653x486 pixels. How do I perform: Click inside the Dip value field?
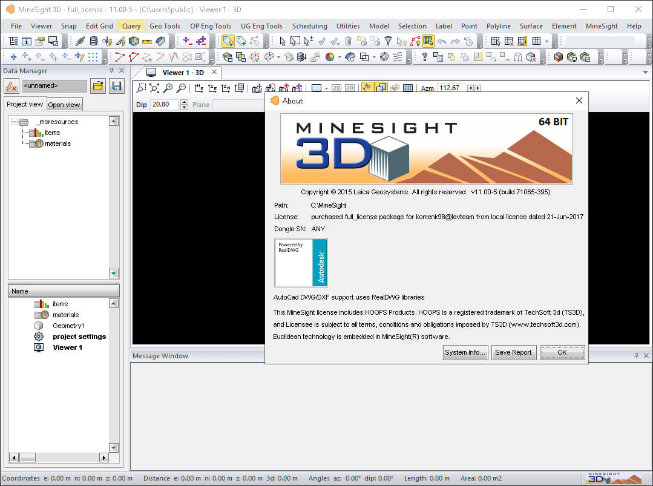click(x=162, y=104)
